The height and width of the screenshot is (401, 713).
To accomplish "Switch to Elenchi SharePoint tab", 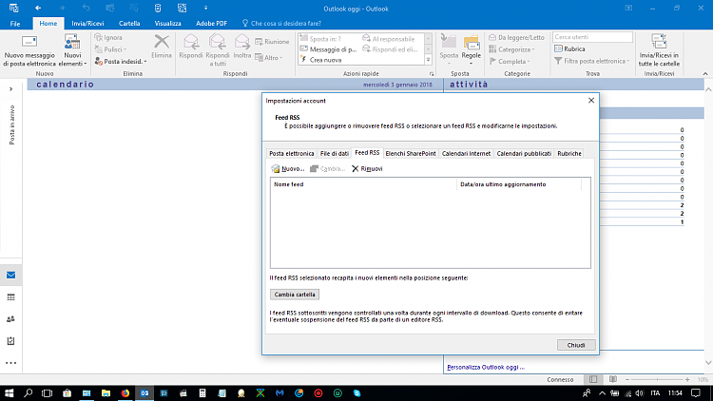I will coord(411,154).
